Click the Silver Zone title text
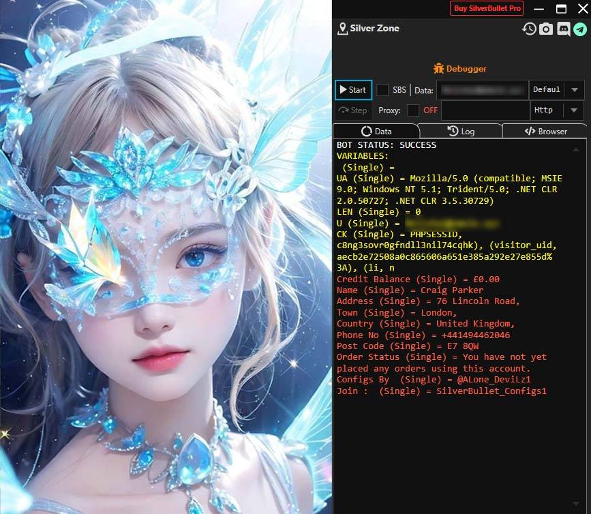This screenshot has height=514, width=591. point(374,28)
